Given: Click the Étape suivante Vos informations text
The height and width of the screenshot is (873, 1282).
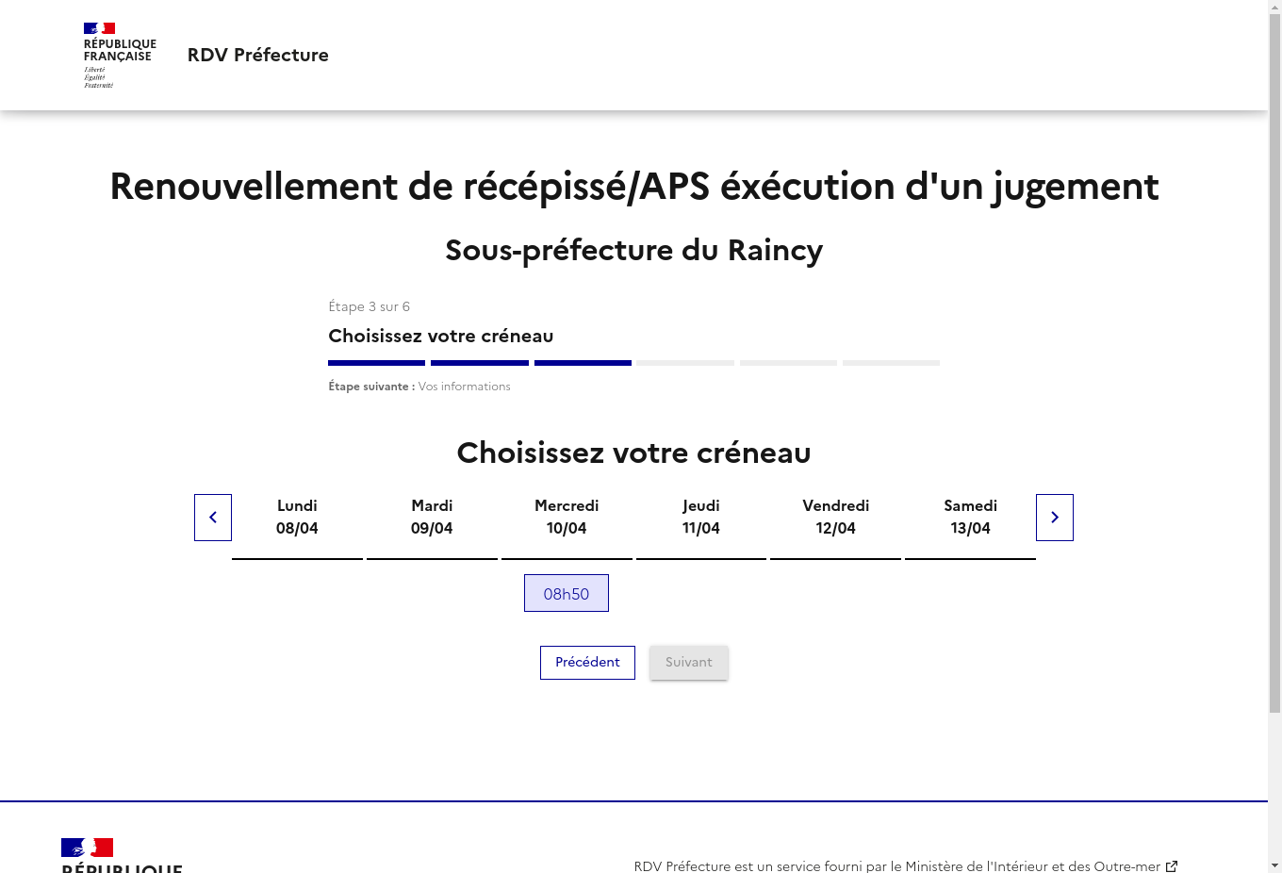Looking at the screenshot, I should coord(419,387).
